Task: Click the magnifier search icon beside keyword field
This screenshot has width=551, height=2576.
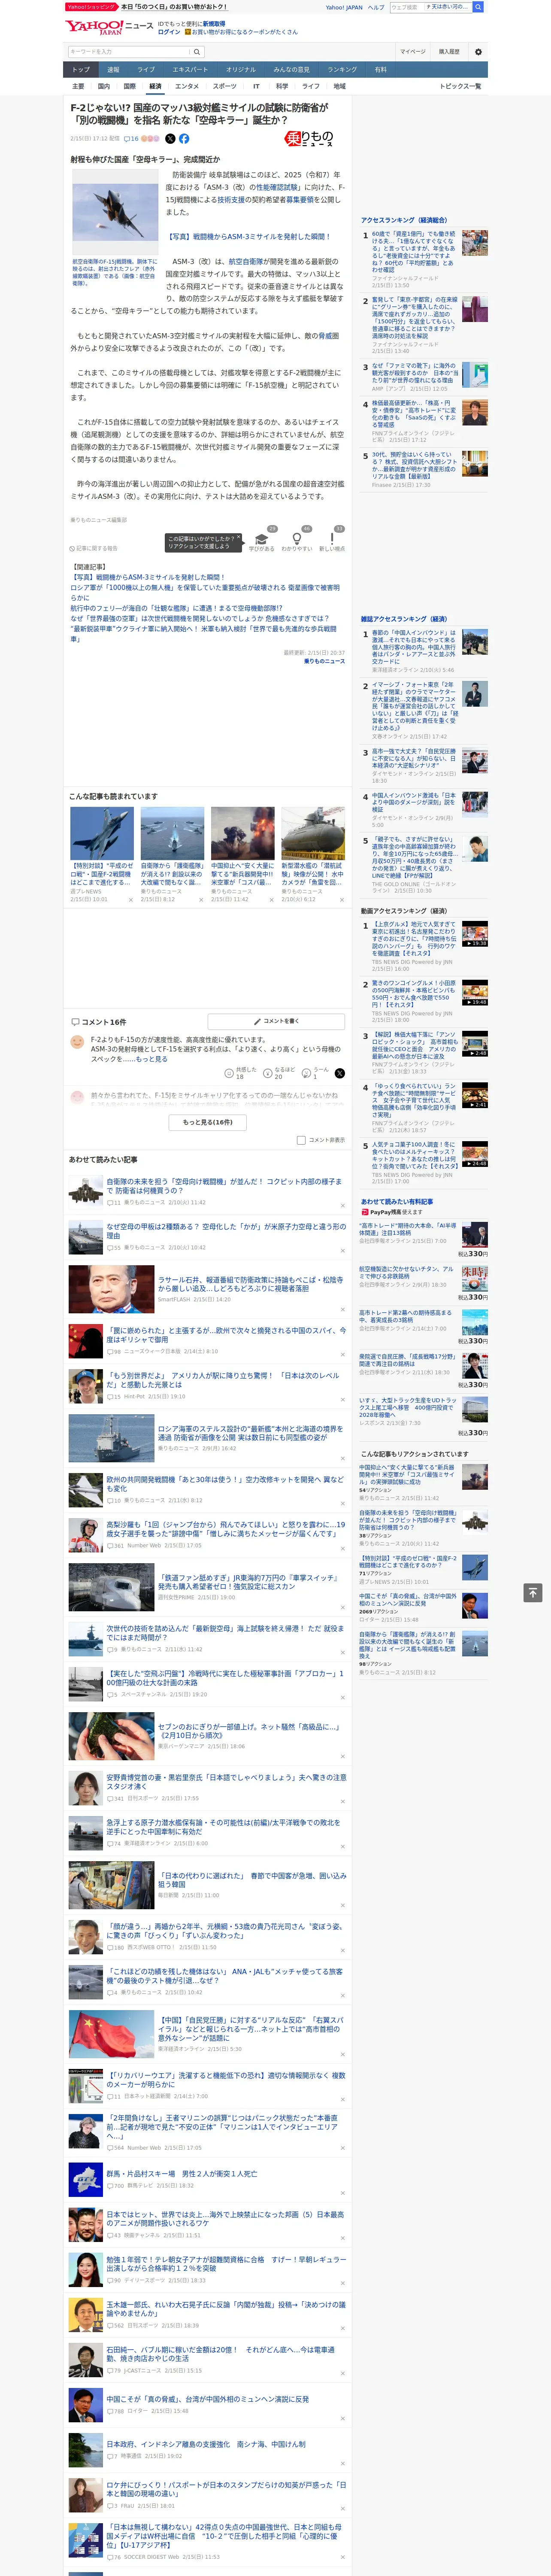Action: tap(197, 52)
